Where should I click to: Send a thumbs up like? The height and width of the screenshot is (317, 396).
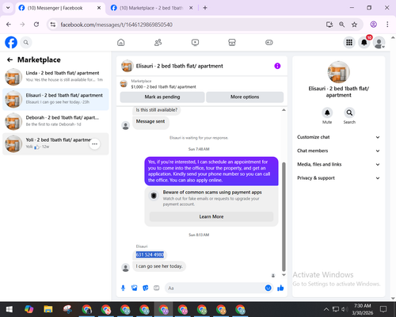click(280, 288)
